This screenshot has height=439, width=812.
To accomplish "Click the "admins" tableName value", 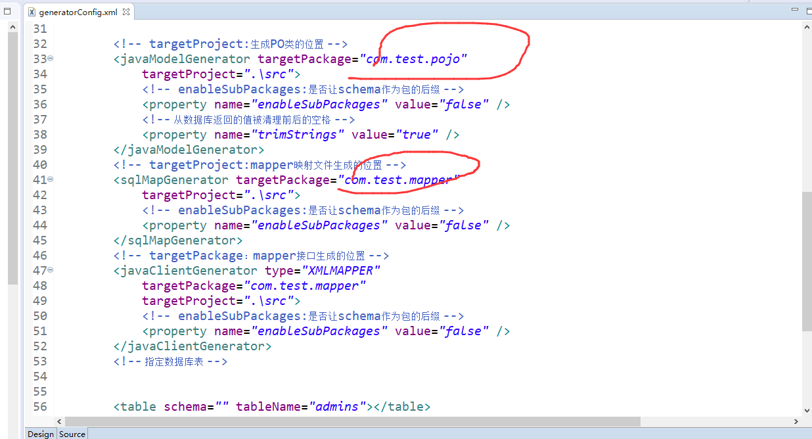I will tap(338, 407).
